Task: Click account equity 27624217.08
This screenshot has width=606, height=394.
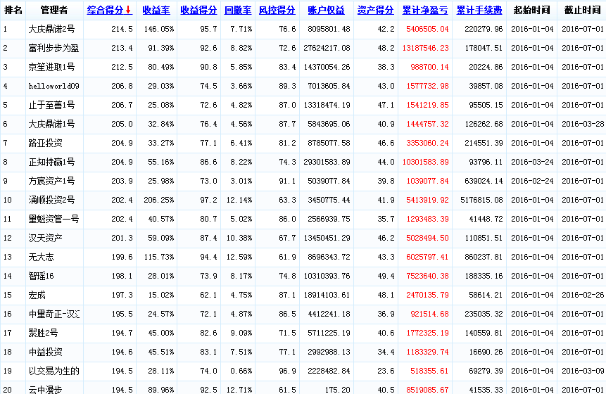Action: click(x=327, y=48)
